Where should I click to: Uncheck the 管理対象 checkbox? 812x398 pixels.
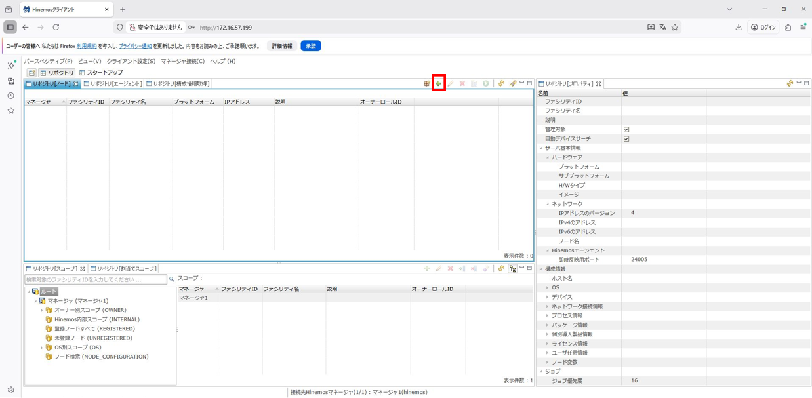(x=626, y=130)
